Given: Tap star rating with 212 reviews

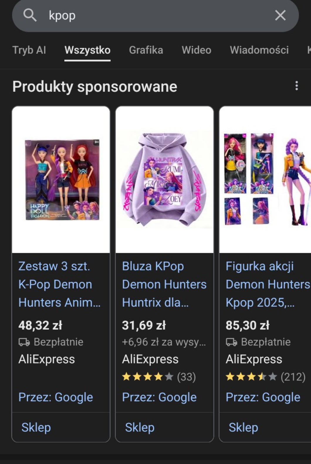Looking at the screenshot, I should [266, 376].
